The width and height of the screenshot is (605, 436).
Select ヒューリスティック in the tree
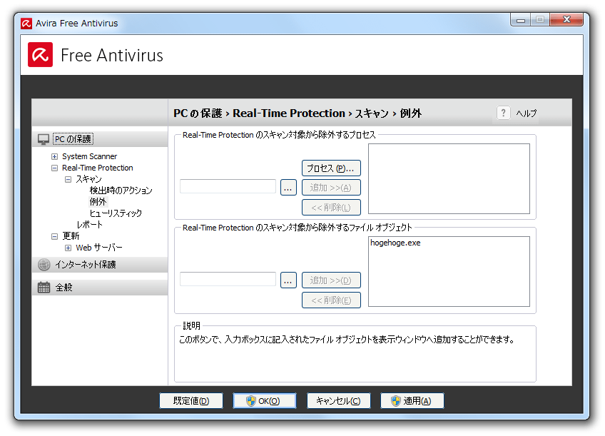point(116,213)
